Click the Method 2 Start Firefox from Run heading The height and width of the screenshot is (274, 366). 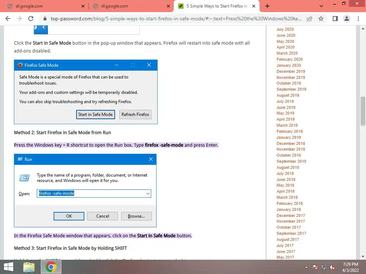pyautogui.click(x=63, y=132)
